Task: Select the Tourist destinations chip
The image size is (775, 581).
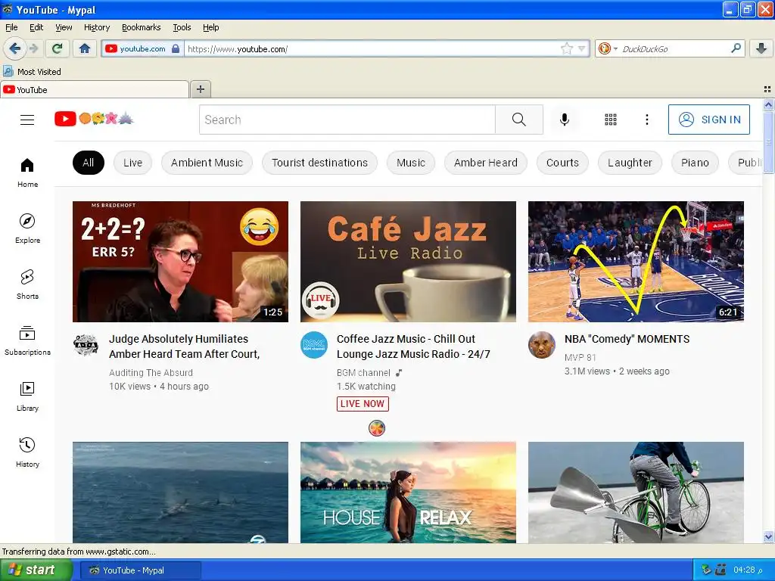Action: pos(320,163)
